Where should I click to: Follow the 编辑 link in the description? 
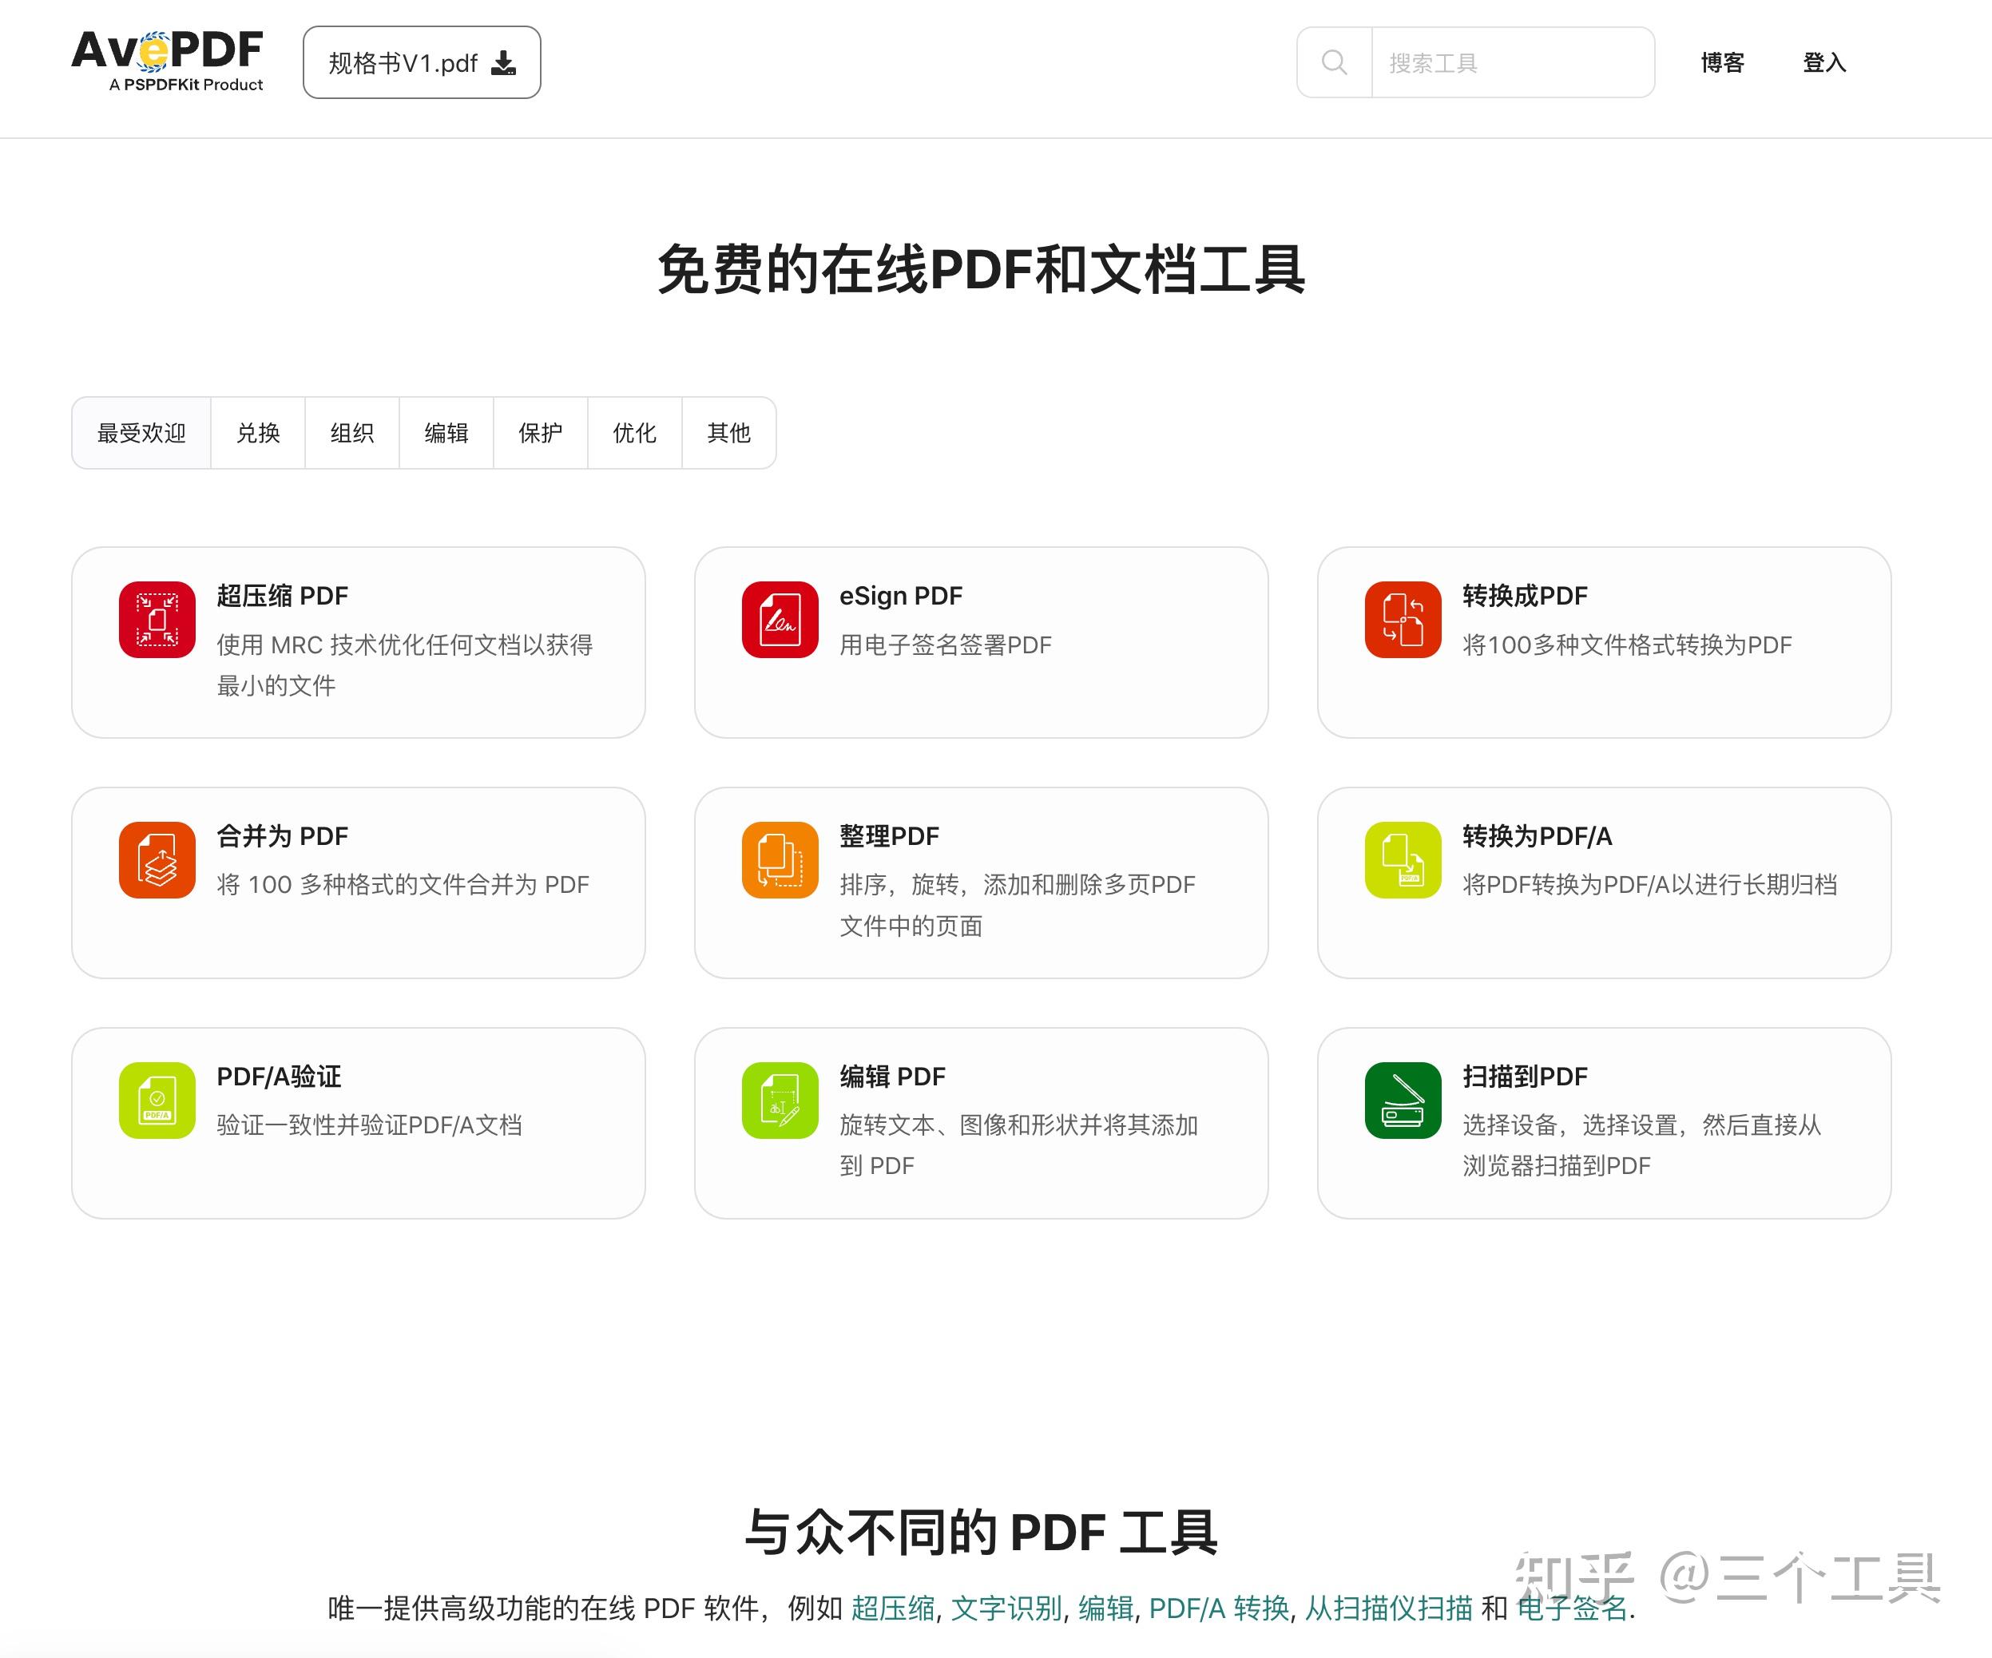pyautogui.click(x=1106, y=1608)
